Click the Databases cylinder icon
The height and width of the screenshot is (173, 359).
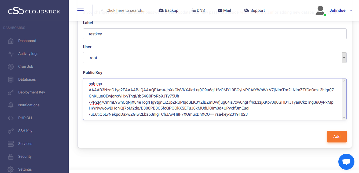pyautogui.click(x=11, y=80)
